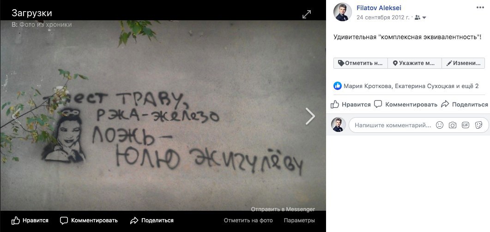Image resolution: width=490 pixels, height=232 pixels.
Task: Open Filatov Aleksei profile name link
Action: point(379,8)
